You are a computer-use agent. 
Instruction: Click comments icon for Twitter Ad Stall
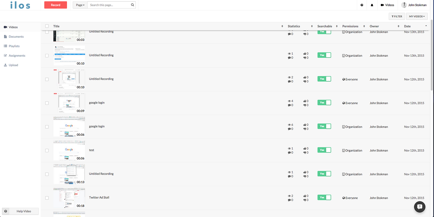(289, 200)
